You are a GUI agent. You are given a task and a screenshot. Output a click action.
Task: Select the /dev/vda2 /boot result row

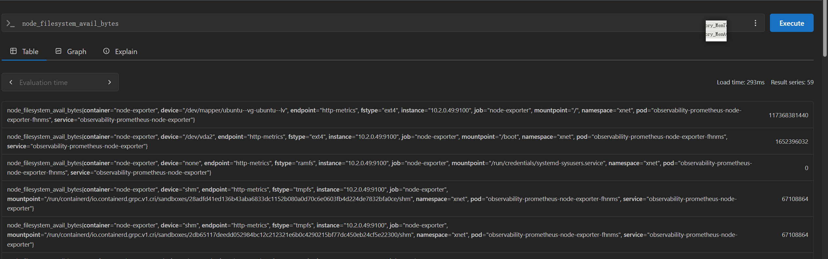point(407,141)
